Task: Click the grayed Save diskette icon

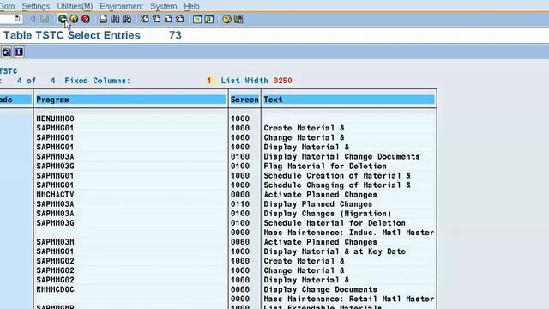Action: coord(45,19)
